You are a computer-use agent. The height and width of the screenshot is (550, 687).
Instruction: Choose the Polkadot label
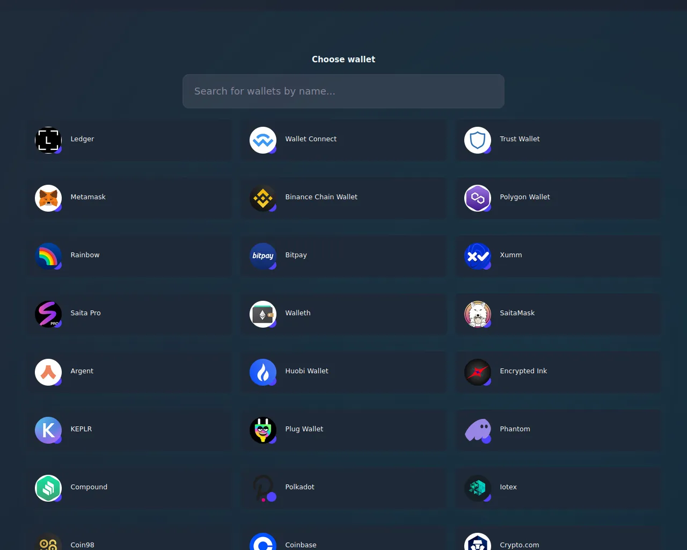(299, 487)
